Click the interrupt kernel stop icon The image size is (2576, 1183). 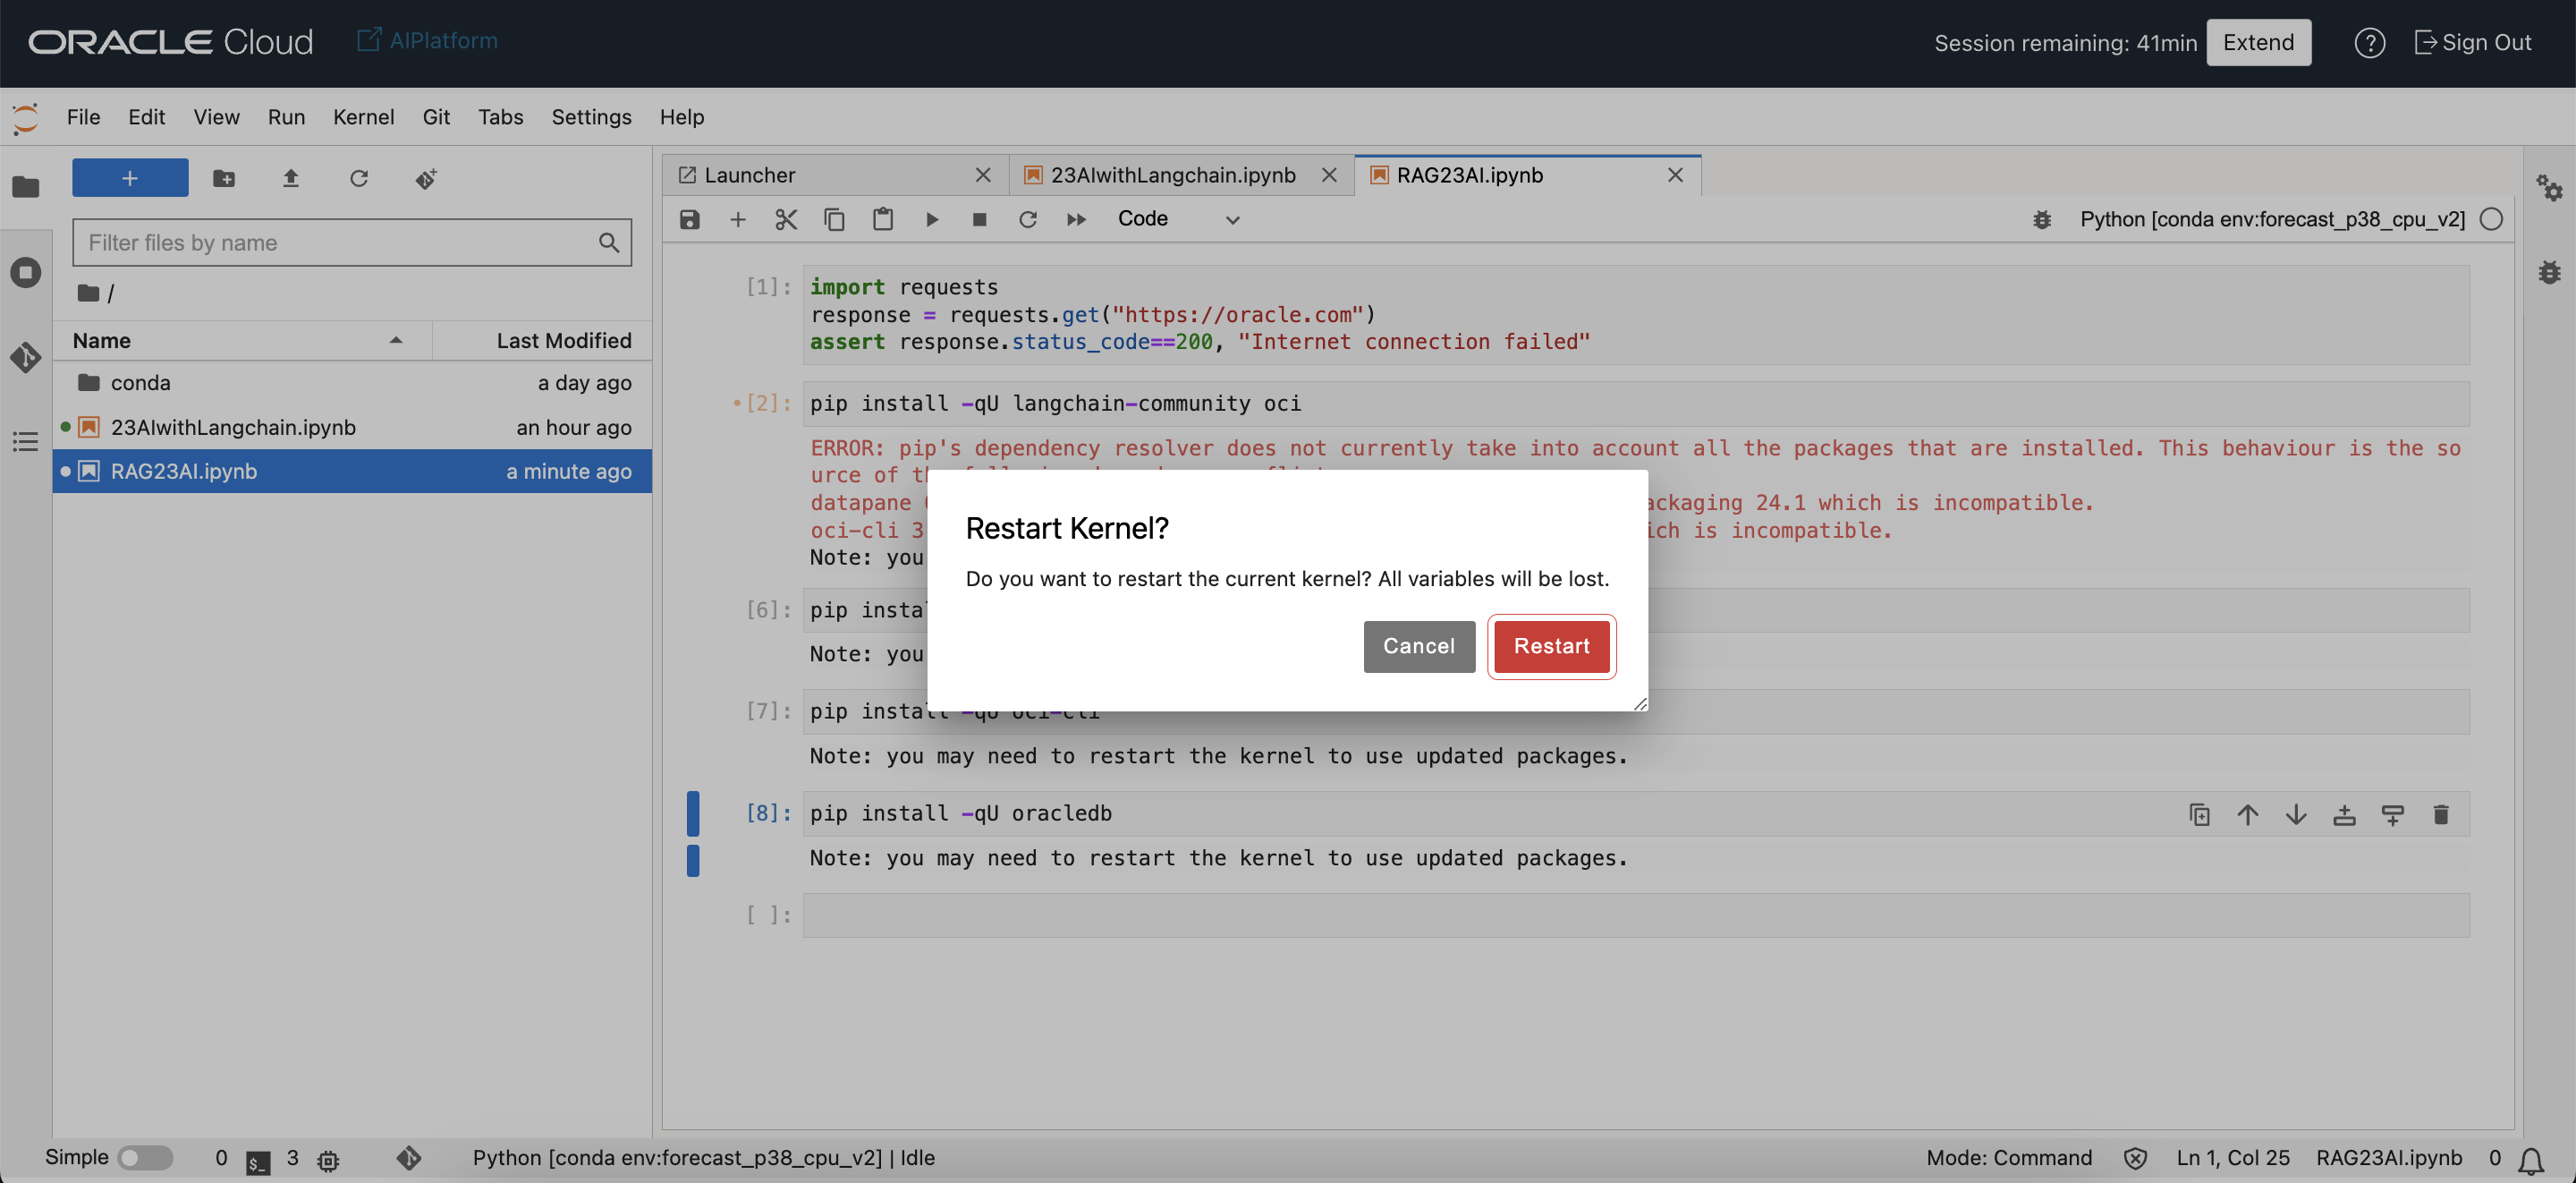coord(979,219)
